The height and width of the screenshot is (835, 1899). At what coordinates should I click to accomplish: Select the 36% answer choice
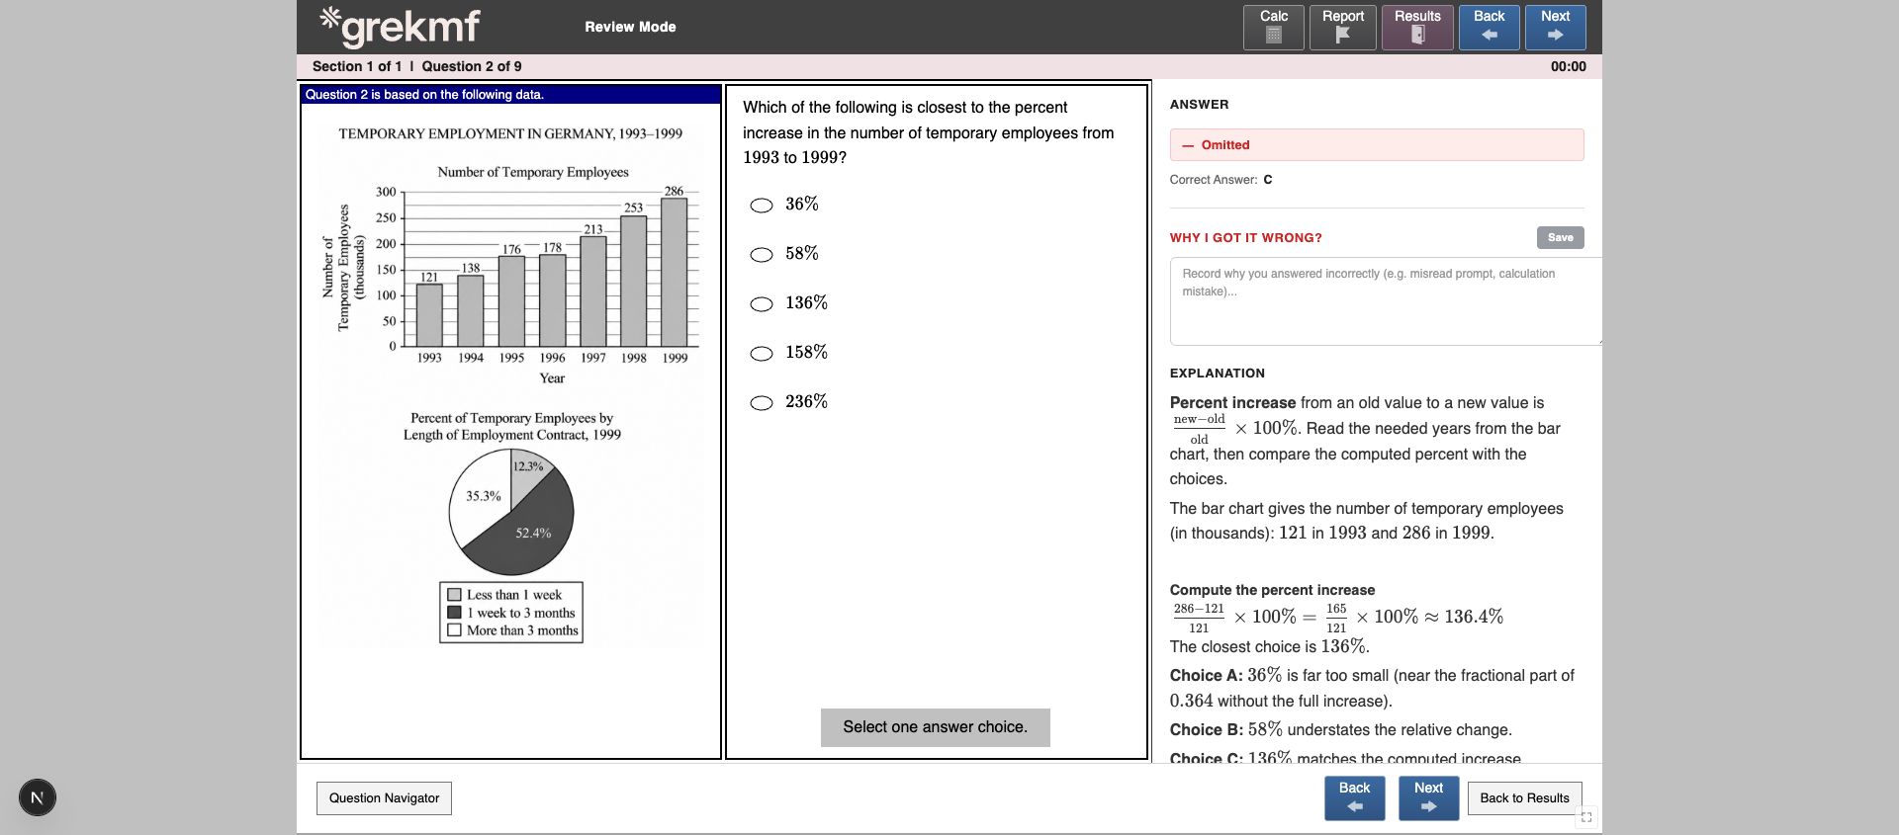click(762, 206)
